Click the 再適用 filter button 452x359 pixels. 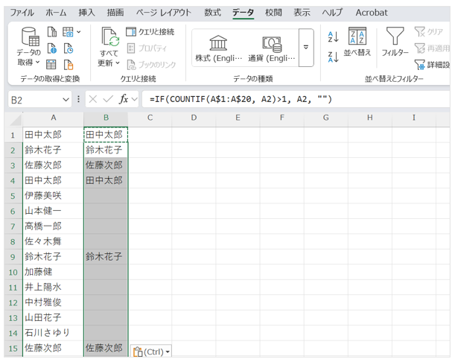pyautogui.click(x=432, y=48)
